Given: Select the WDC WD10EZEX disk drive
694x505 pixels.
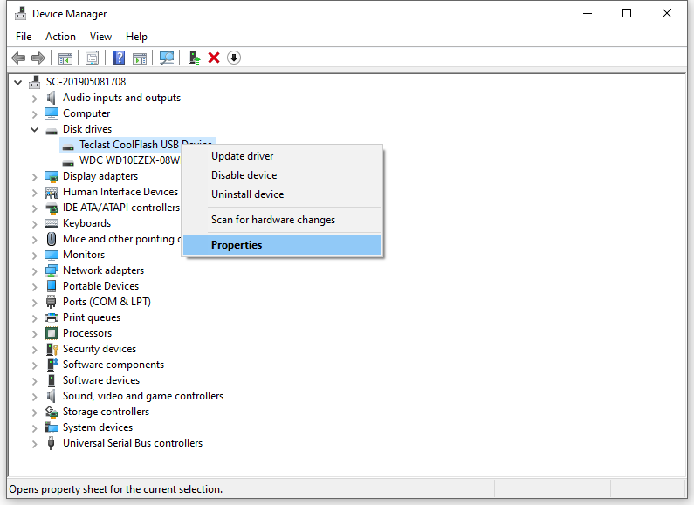Looking at the screenshot, I should (x=128, y=160).
